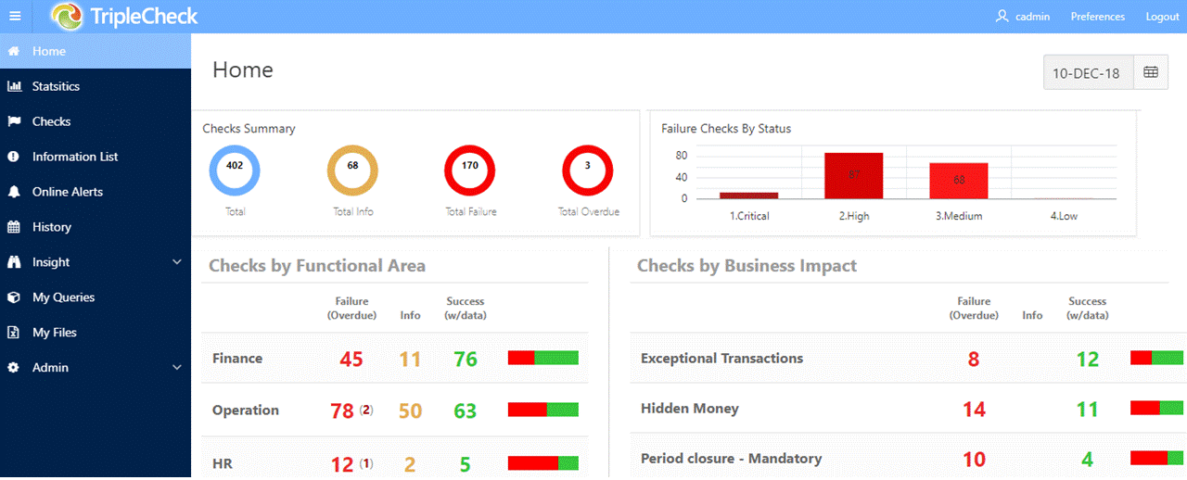Click Period closure failure count 10
Image resolution: width=1187 pixels, height=480 pixels.
pos(974,459)
